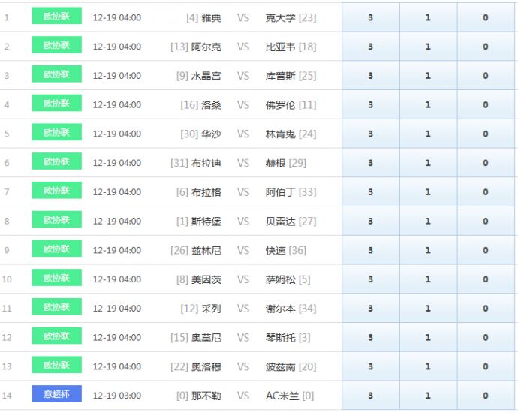Open the AC米兰 team link
The width and height of the screenshot is (518, 413).
[x=282, y=396]
